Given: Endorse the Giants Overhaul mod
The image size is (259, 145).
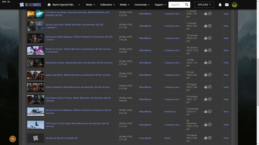Looking at the screenshot, I should pos(206,87).
